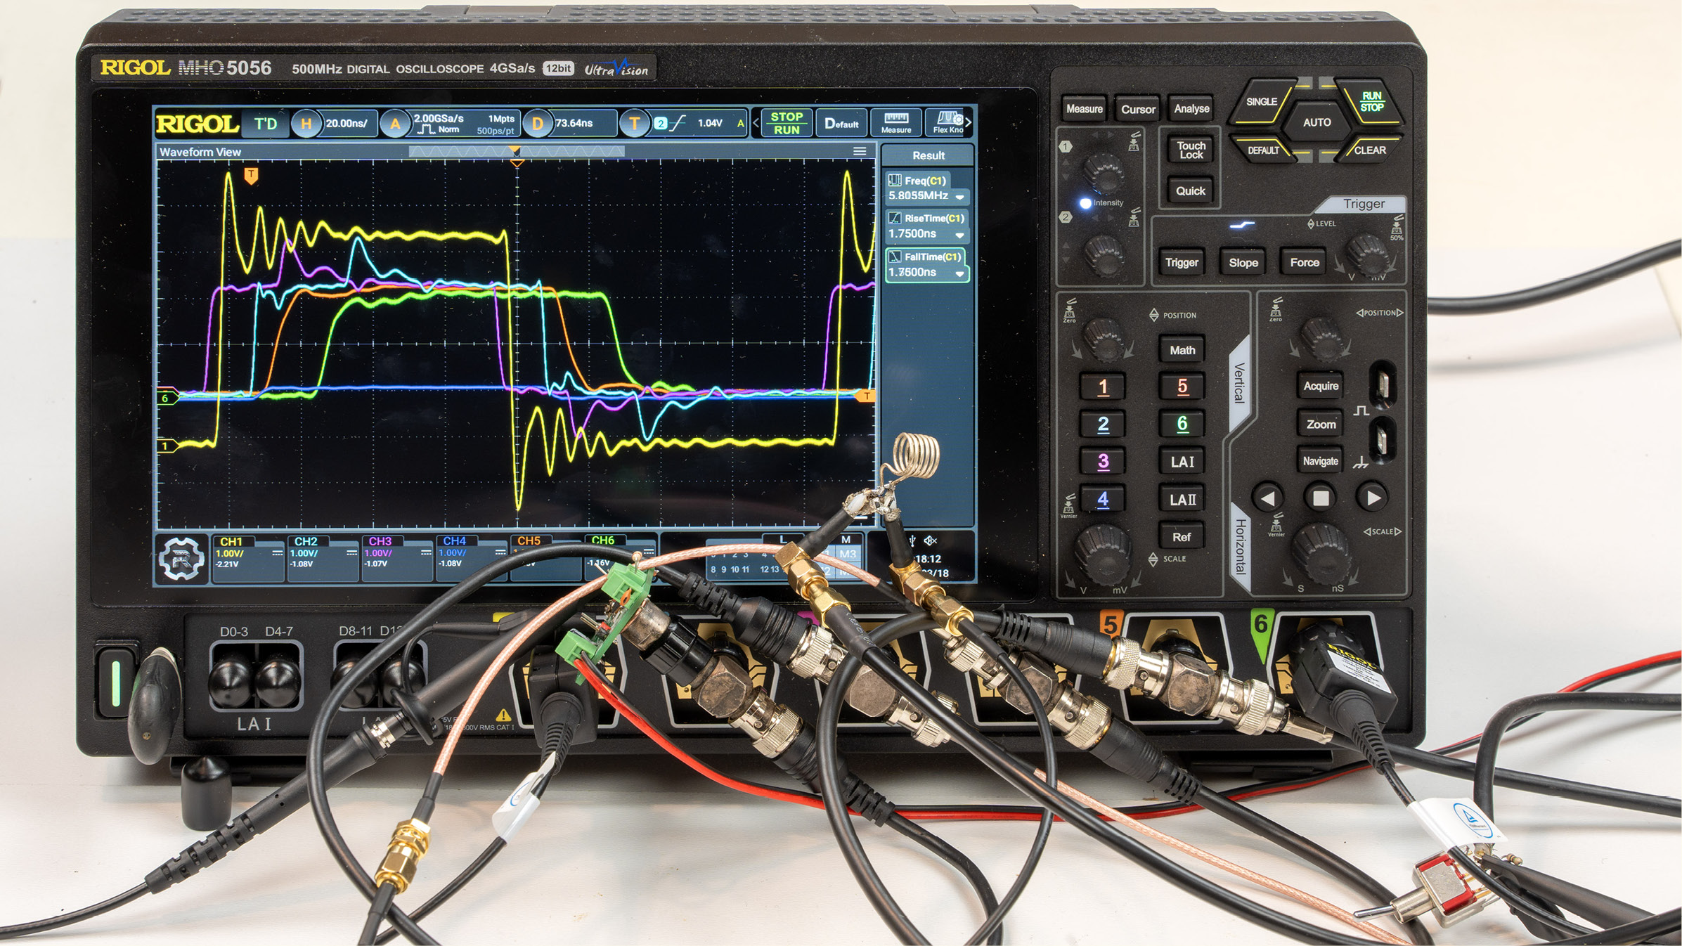Tap the Default button on screen
1682x946 pixels.
coord(841,124)
